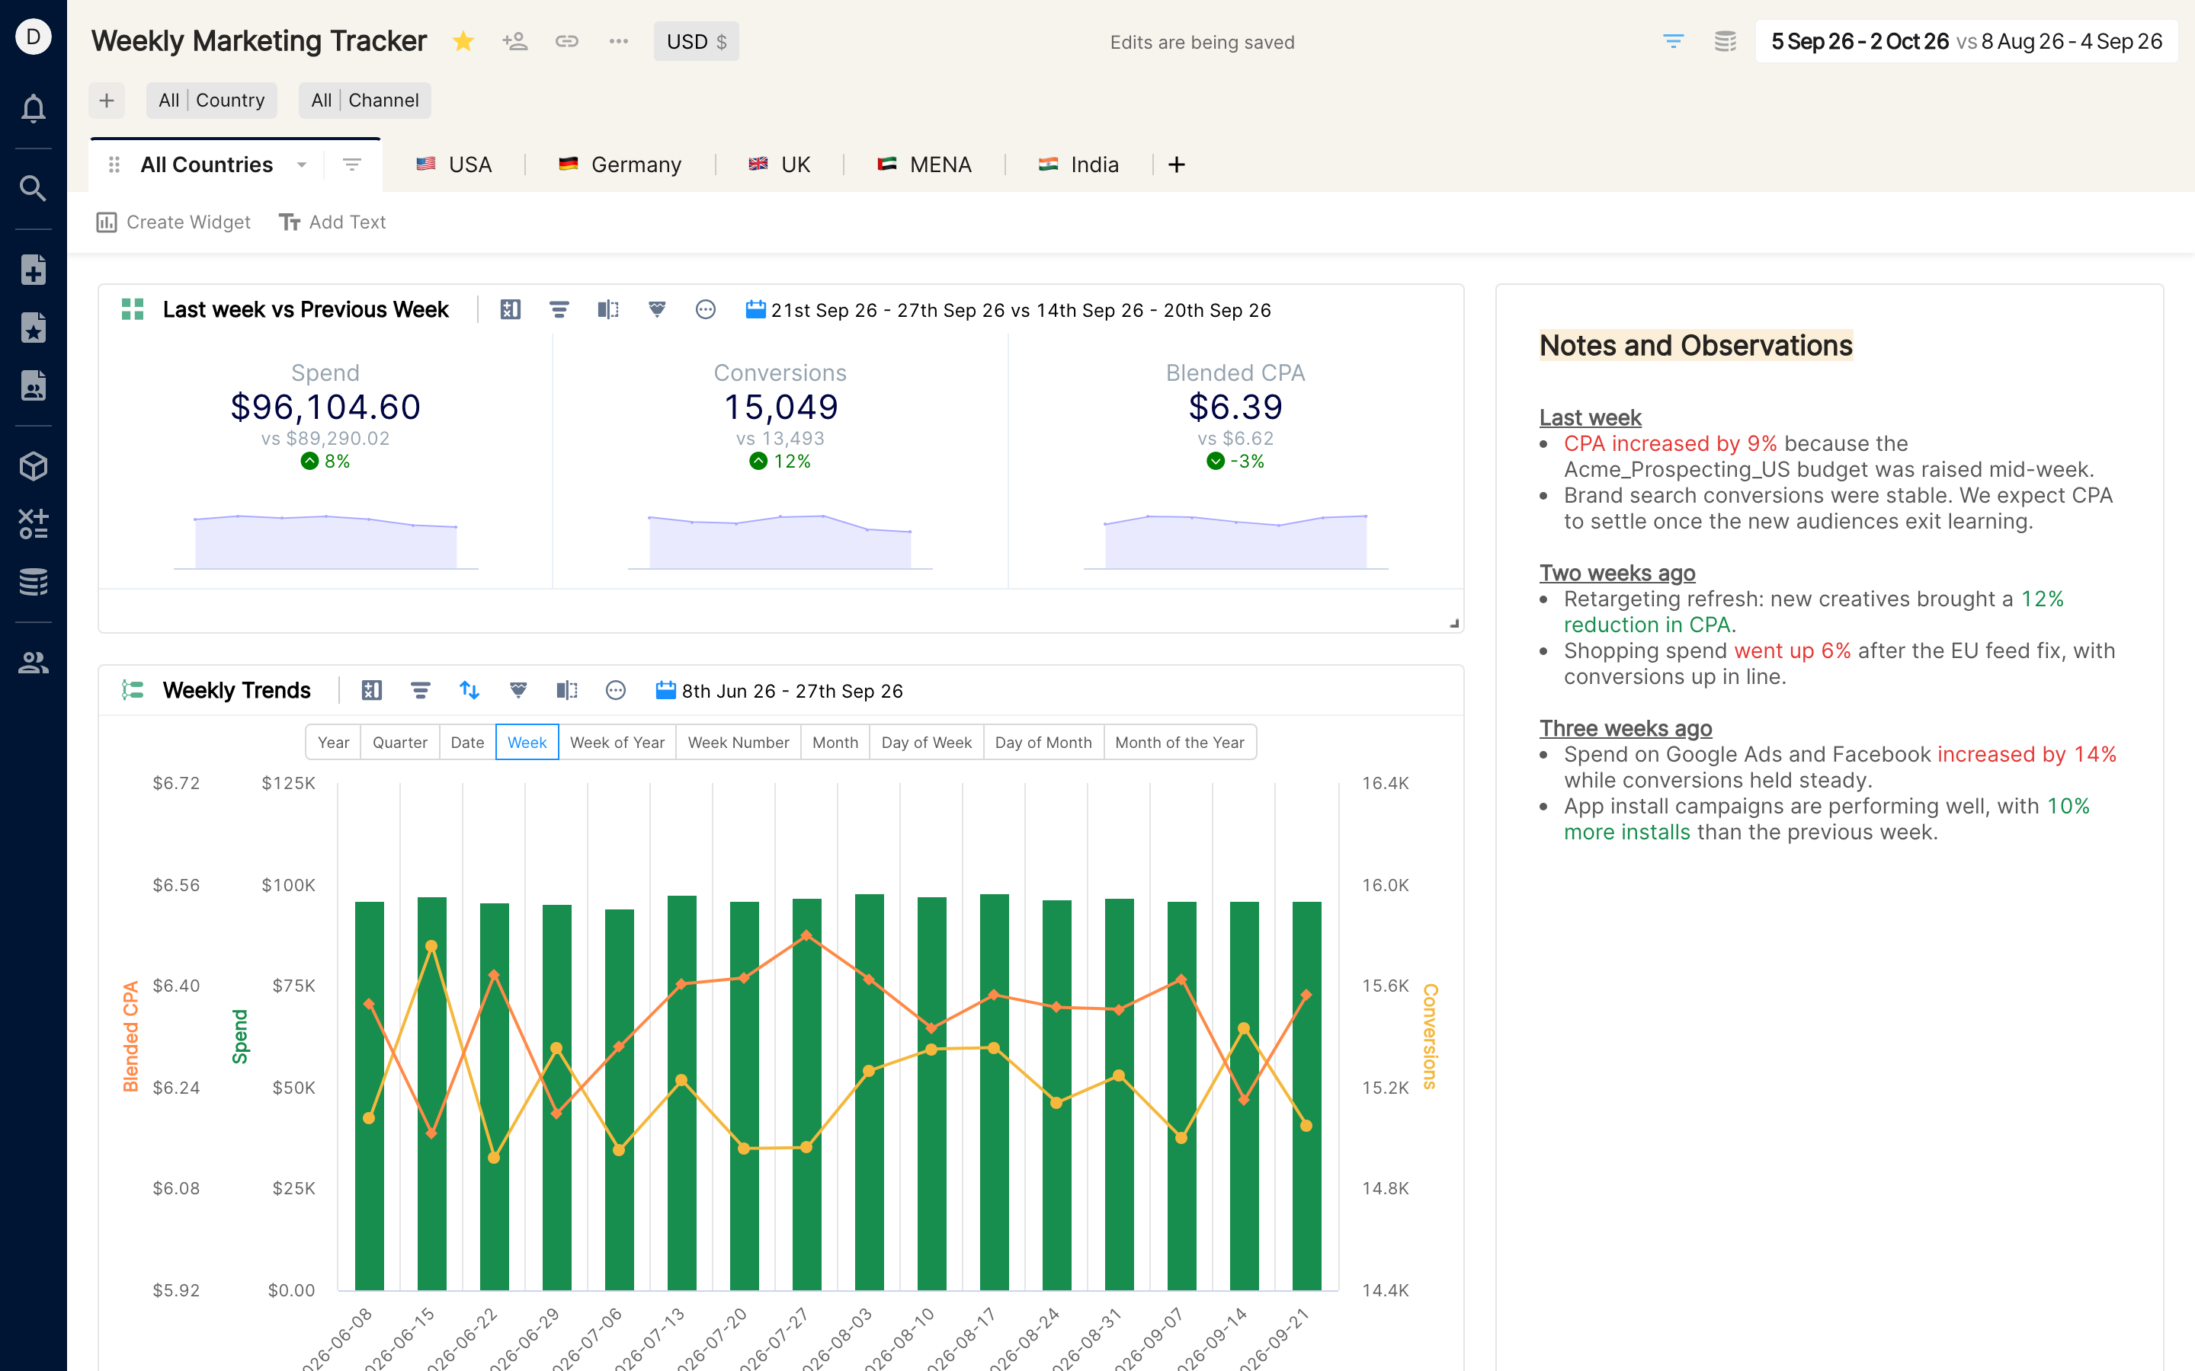Open the search icon in sidebar
Screen dimensions: 2195x1371
(x=34, y=189)
